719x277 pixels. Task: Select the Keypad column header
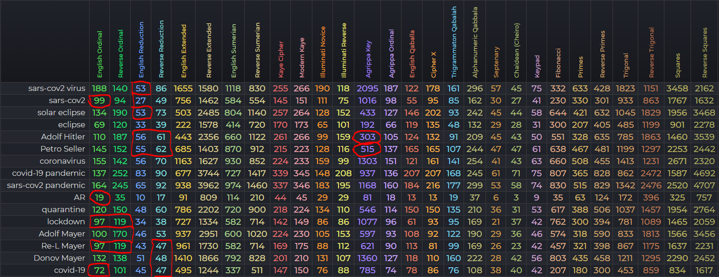pyautogui.click(x=537, y=67)
